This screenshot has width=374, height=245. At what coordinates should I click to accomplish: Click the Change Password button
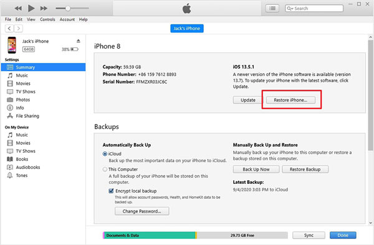tap(142, 211)
